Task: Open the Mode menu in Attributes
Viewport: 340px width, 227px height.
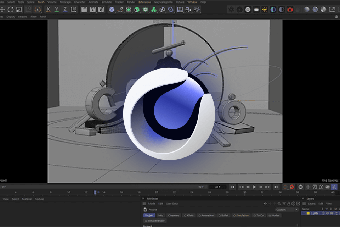Action: 152,204
